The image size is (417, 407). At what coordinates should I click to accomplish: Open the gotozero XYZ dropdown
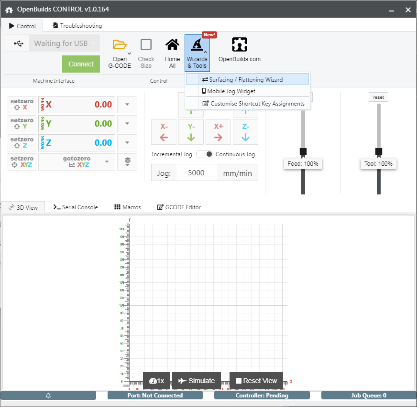point(107,162)
